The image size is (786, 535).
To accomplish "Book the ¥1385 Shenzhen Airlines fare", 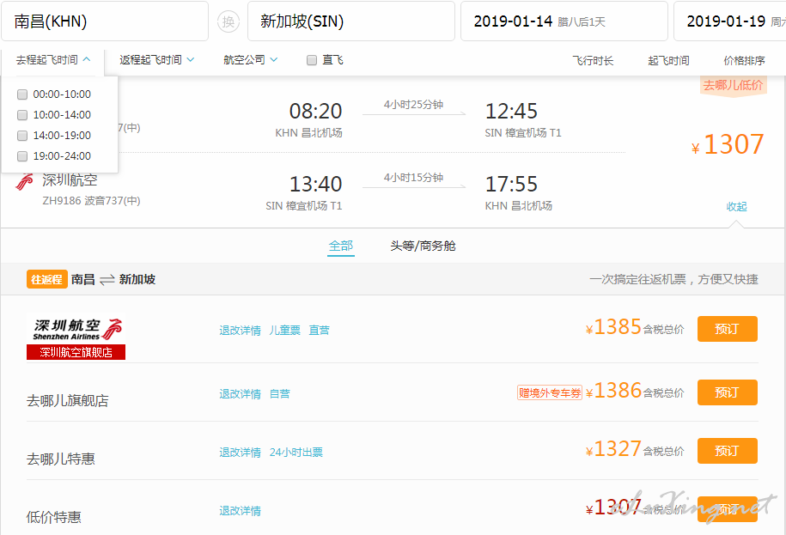I will pos(728,329).
